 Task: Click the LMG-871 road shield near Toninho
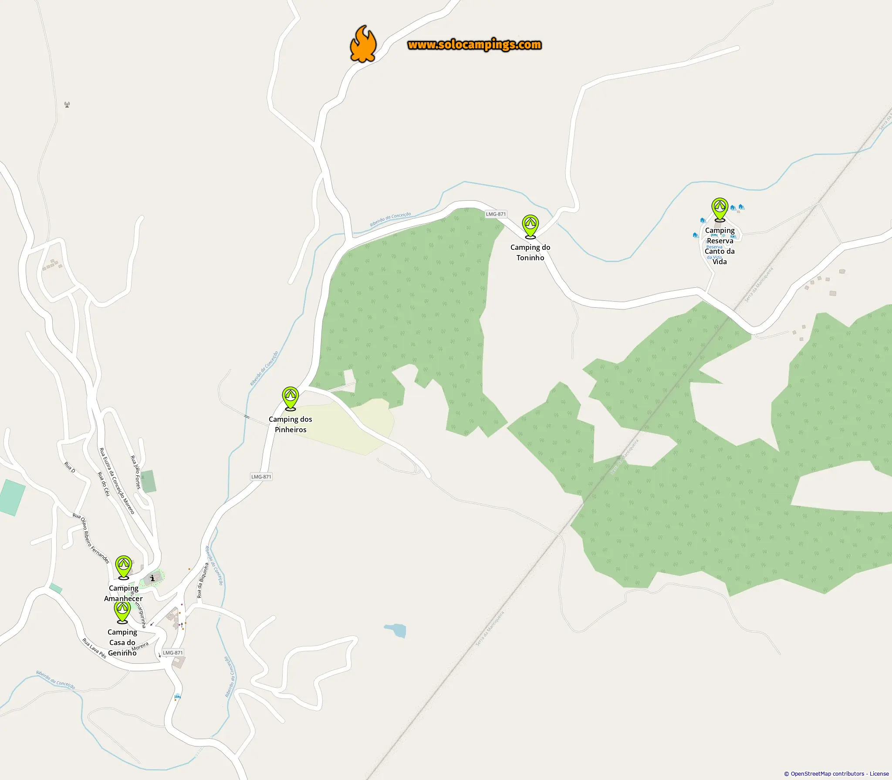pos(496,214)
